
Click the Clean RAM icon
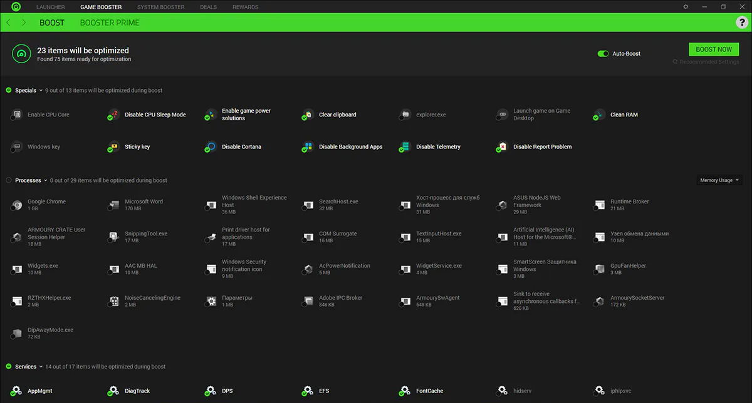599,115
